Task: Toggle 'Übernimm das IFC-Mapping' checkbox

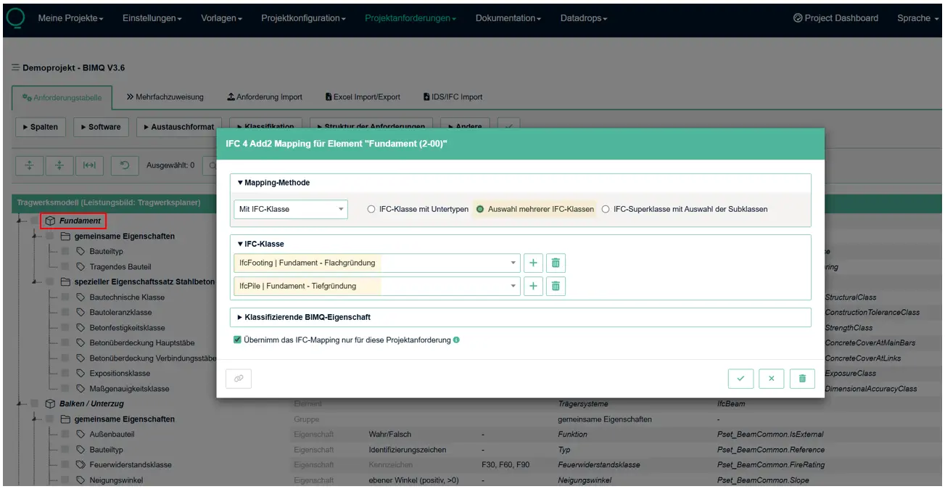Action: pos(237,340)
